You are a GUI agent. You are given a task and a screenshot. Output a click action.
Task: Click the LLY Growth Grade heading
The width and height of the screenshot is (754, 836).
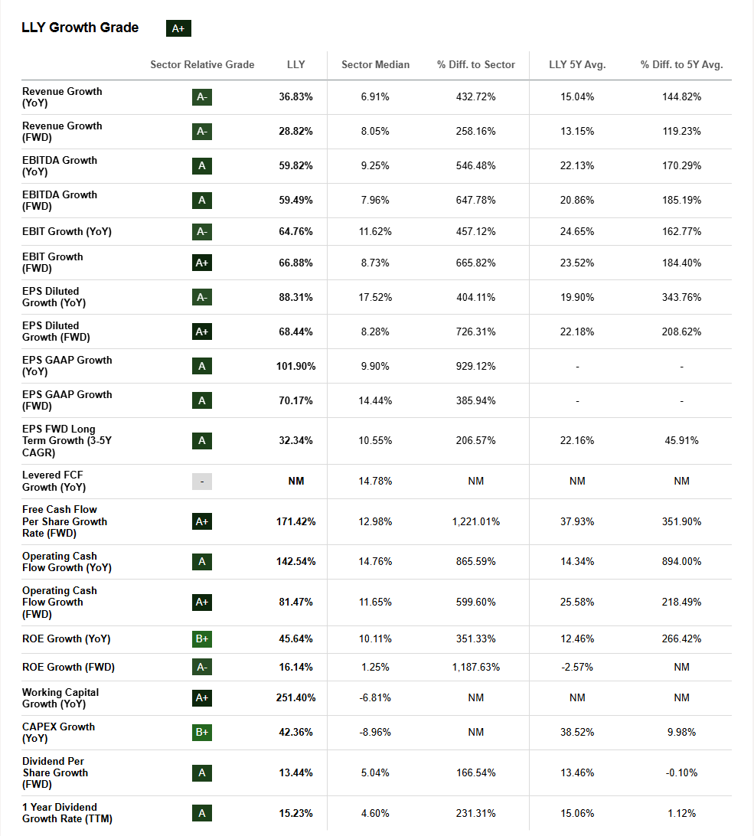[x=80, y=28]
